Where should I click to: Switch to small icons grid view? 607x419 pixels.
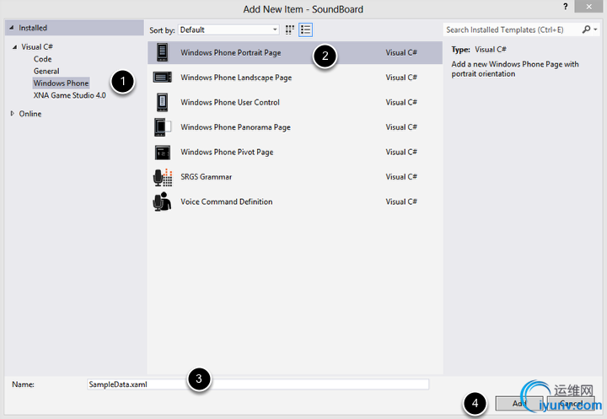pos(289,30)
